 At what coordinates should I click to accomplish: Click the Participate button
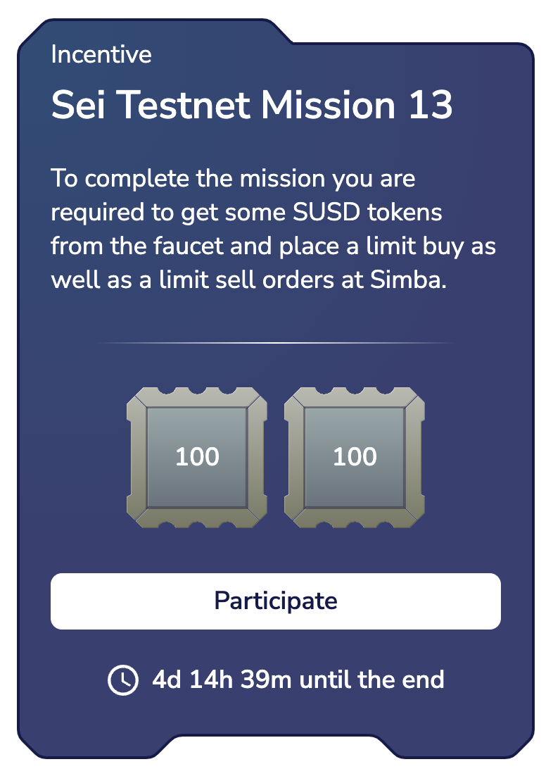pos(276,601)
